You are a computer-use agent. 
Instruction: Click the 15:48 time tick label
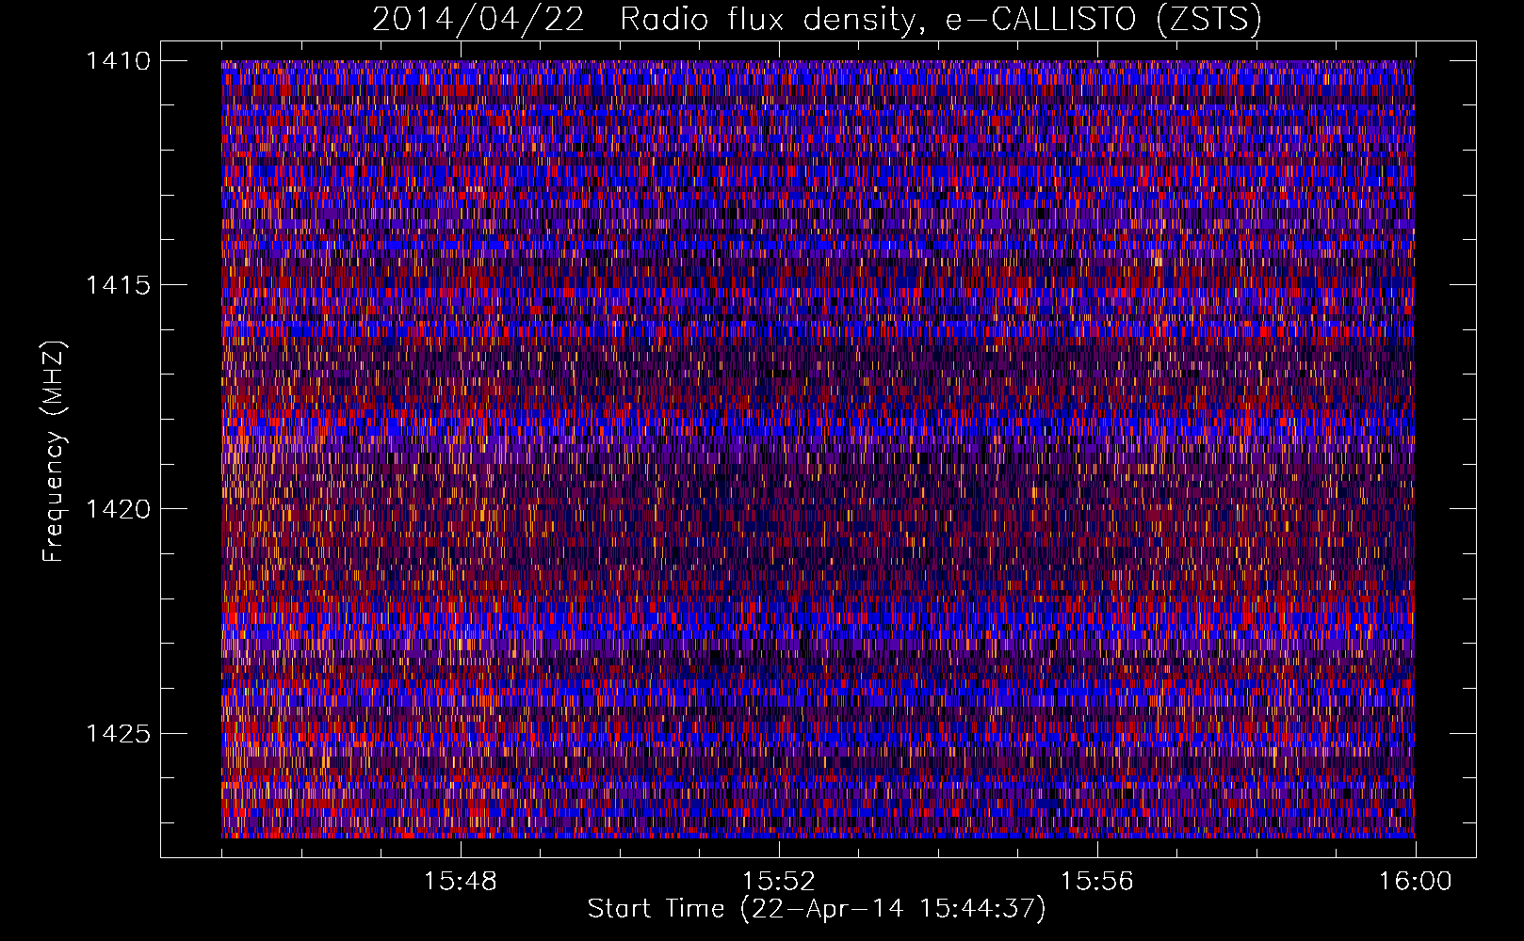(461, 882)
